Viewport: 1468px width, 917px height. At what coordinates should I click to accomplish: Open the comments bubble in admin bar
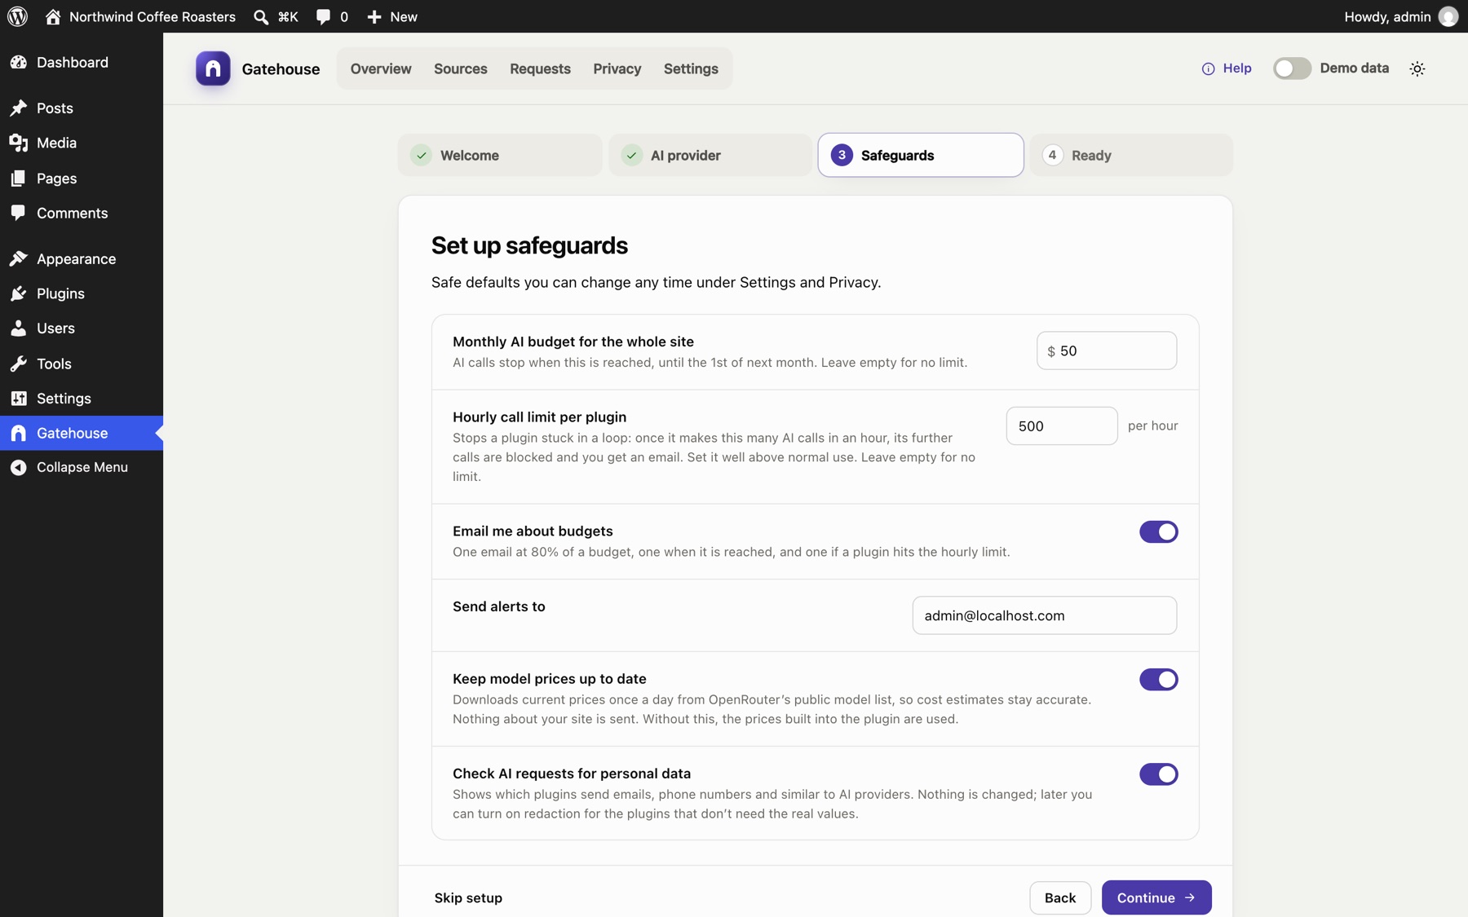[324, 16]
